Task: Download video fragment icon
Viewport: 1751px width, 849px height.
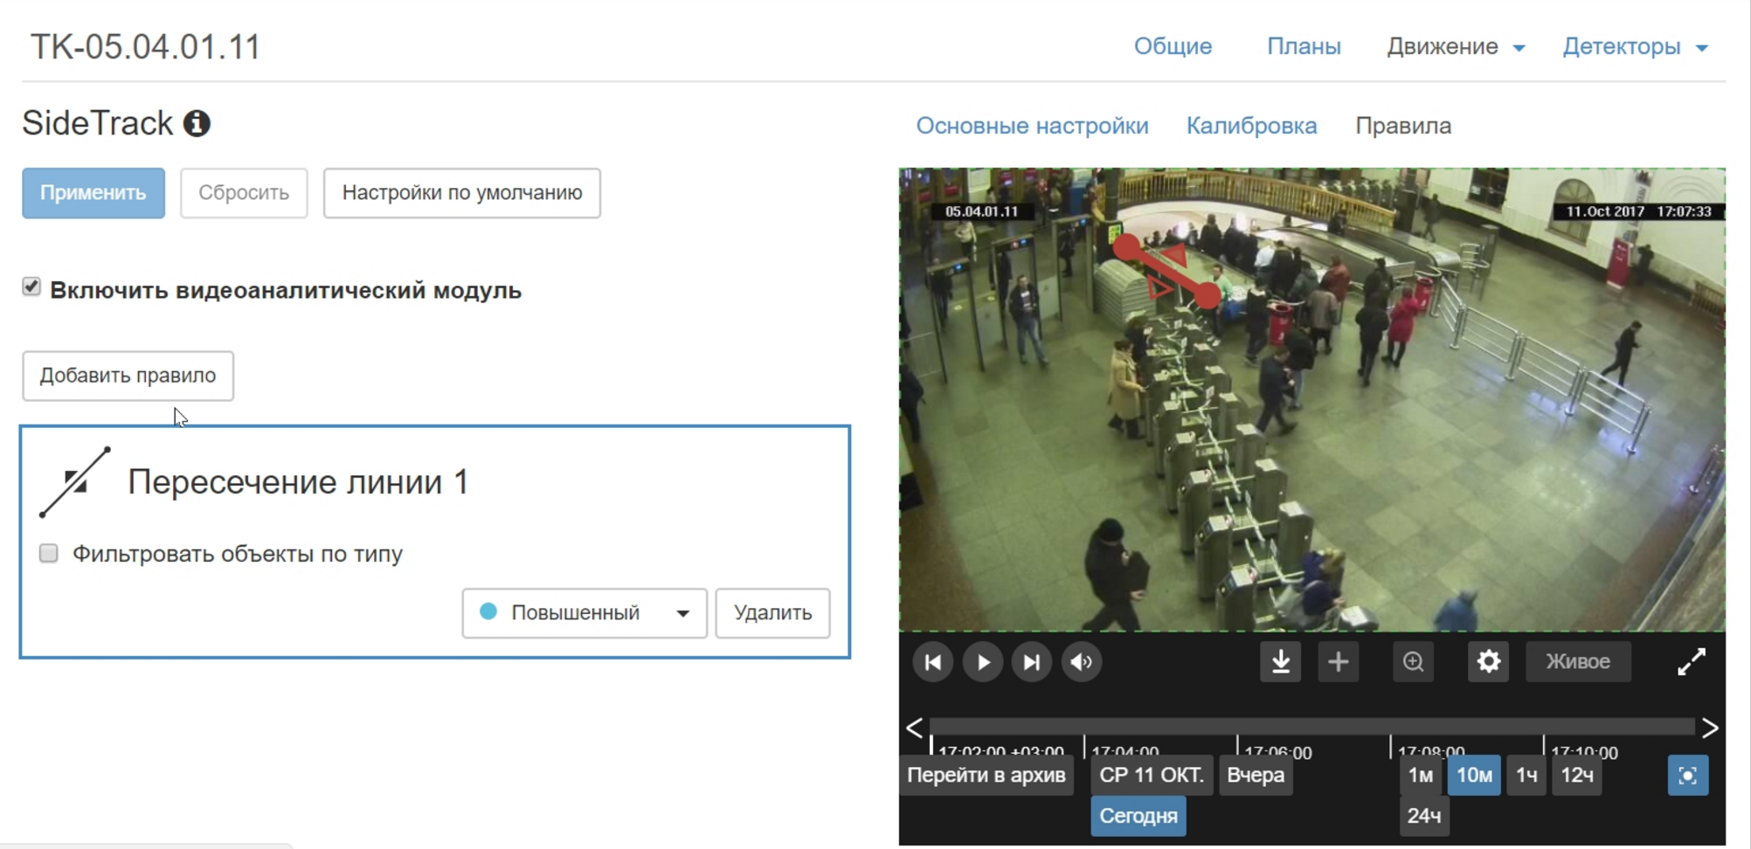Action: (x=1281, y=662)
